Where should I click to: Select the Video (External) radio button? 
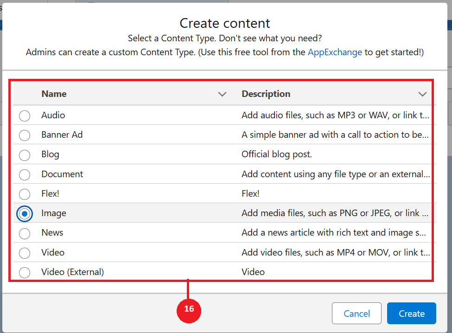pyautogui.click(x=25, y=272)
